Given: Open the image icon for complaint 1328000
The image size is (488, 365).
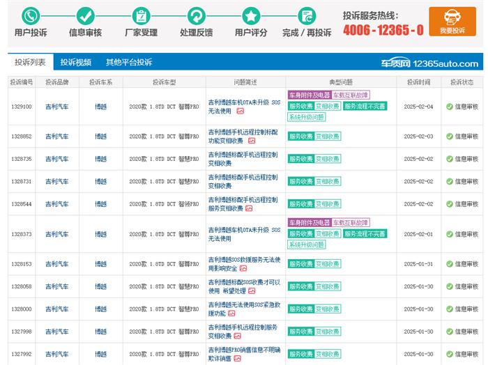Looking at the screenshot, I should [231, 313].
